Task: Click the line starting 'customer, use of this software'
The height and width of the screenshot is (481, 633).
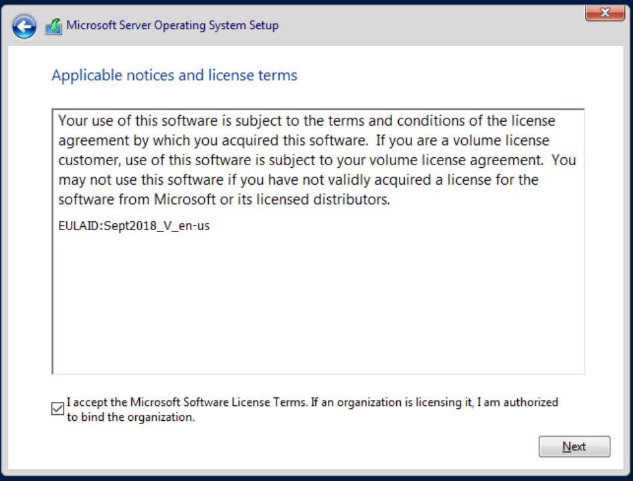Action: point(316,161)
